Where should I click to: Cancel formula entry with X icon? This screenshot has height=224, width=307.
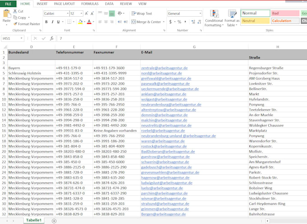[x=35, y=38]
